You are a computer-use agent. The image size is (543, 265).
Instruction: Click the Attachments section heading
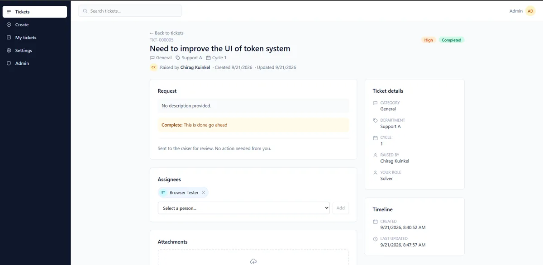tap(172, 242)
